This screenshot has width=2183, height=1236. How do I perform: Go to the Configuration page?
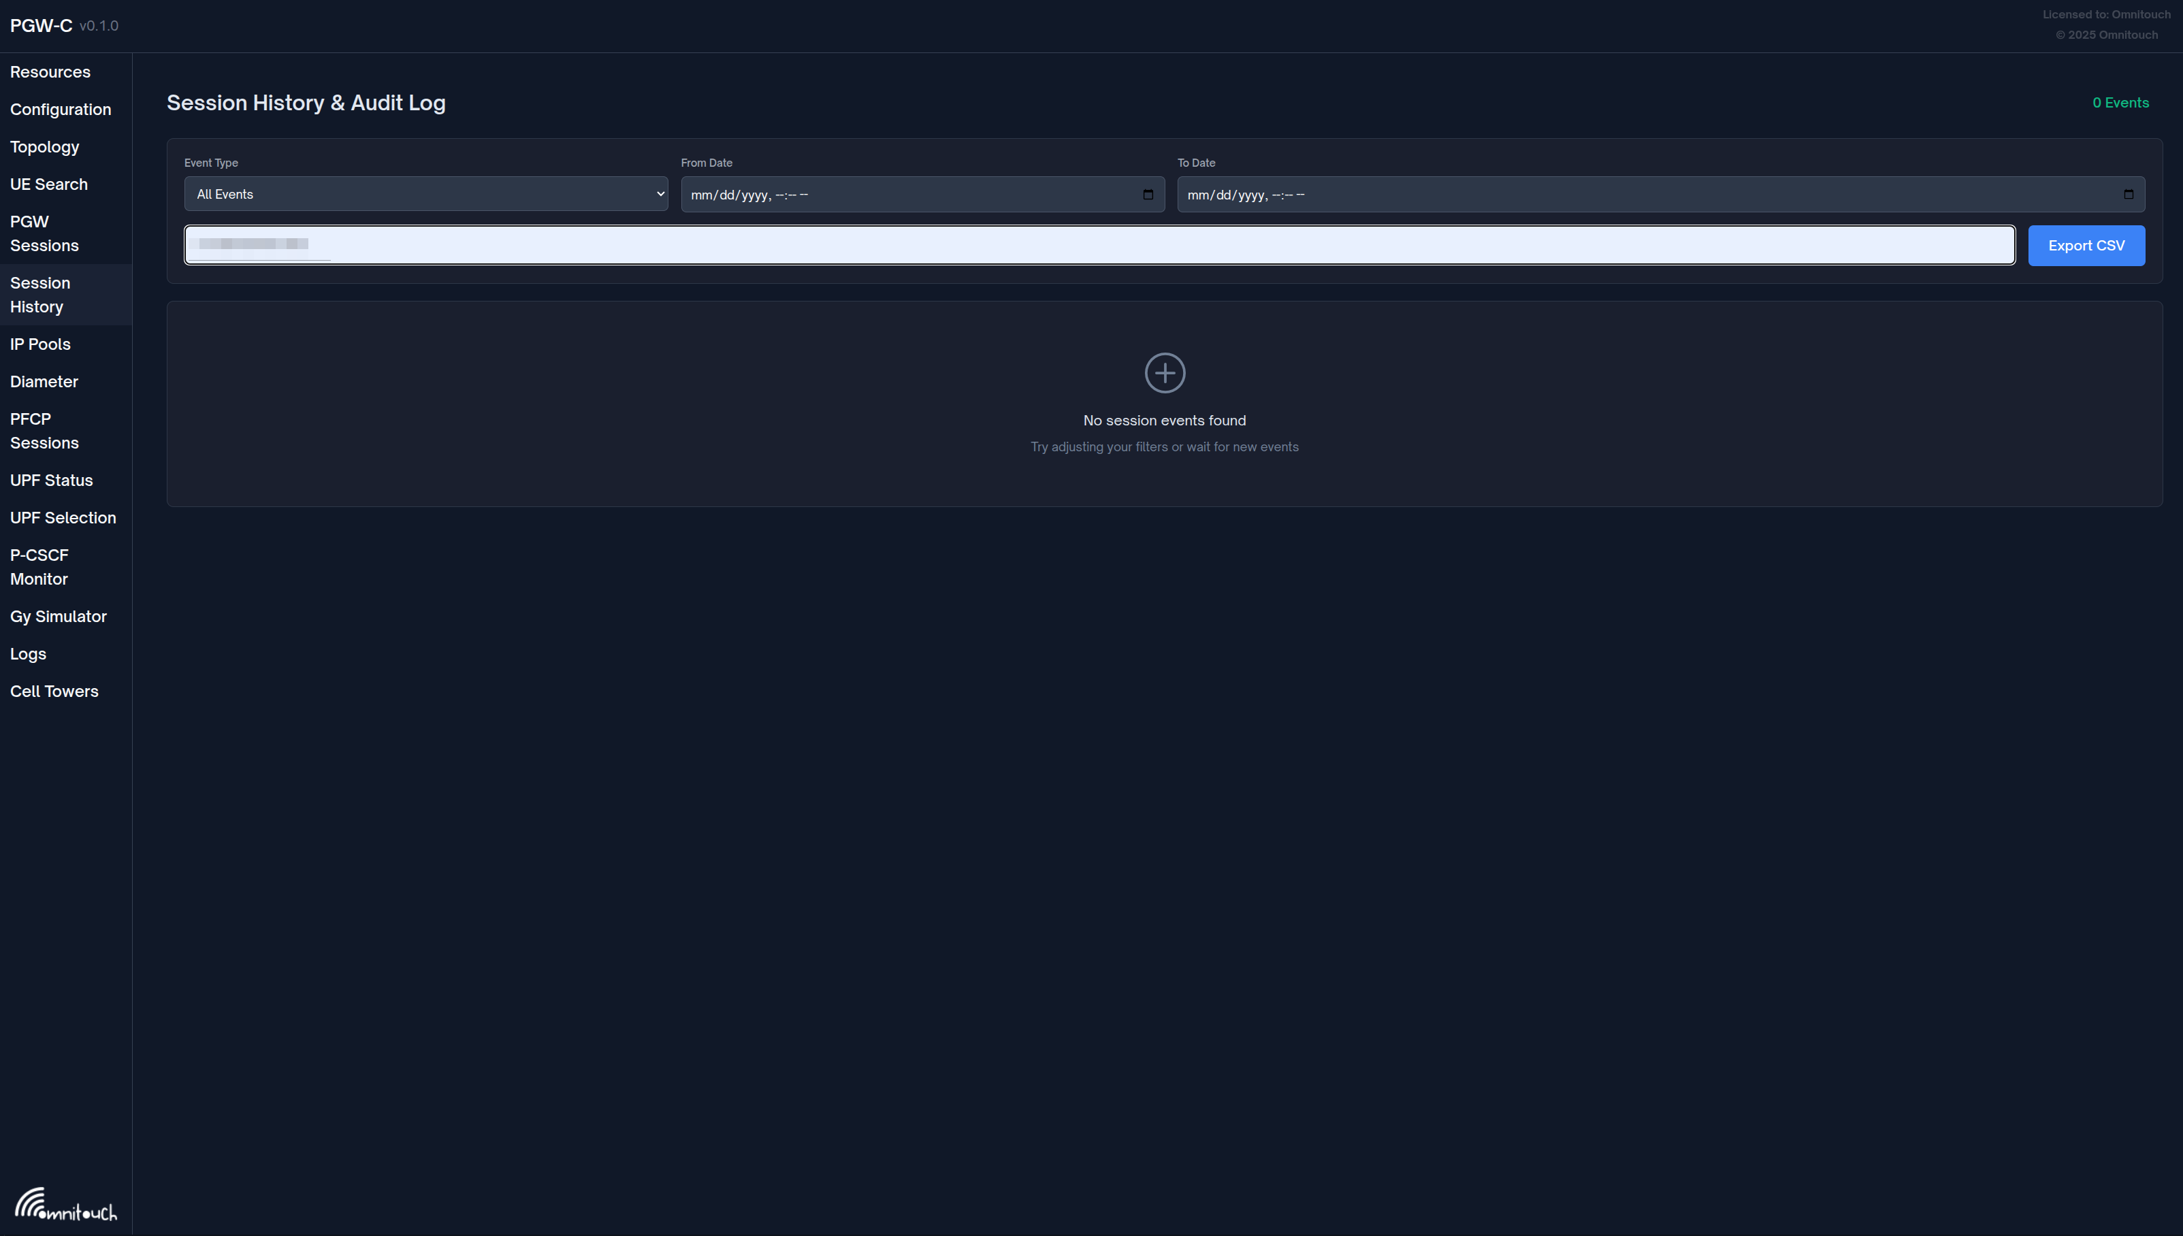(61, 110)
